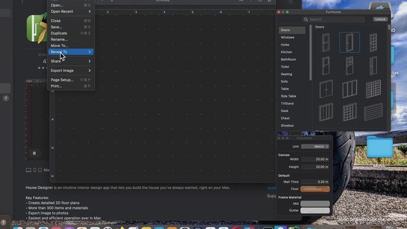
Task: Open the orange Floor material swatch
Action: click(x=315, y=189)
